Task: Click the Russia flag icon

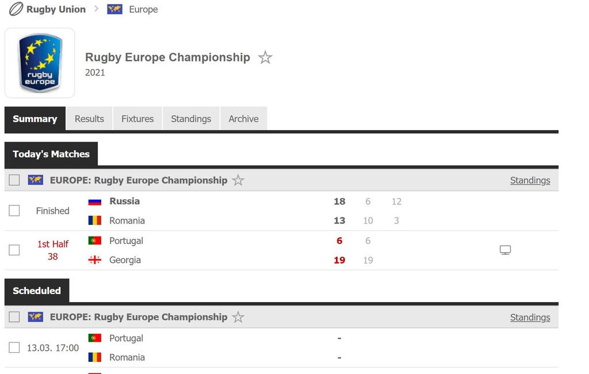Action: [95, 202]
